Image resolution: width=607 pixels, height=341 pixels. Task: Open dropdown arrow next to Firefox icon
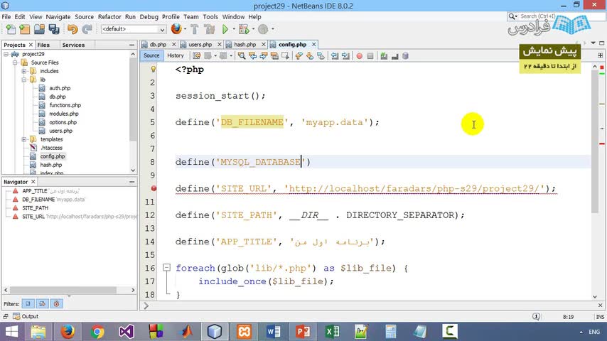pyautogui.click(x=185, y=29)
